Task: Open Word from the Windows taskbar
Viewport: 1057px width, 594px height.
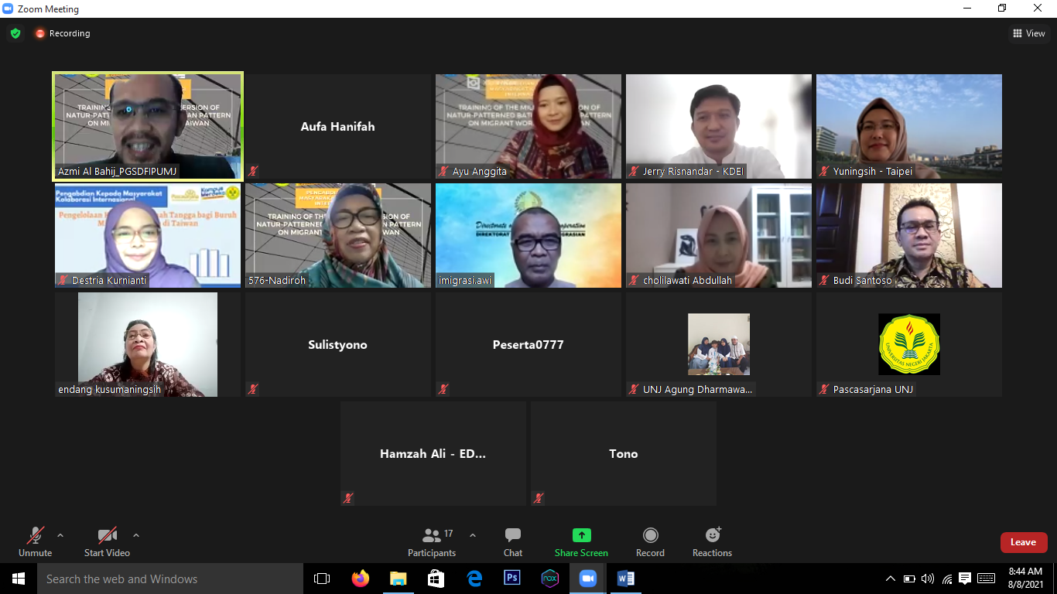Action: pos(626,579)
